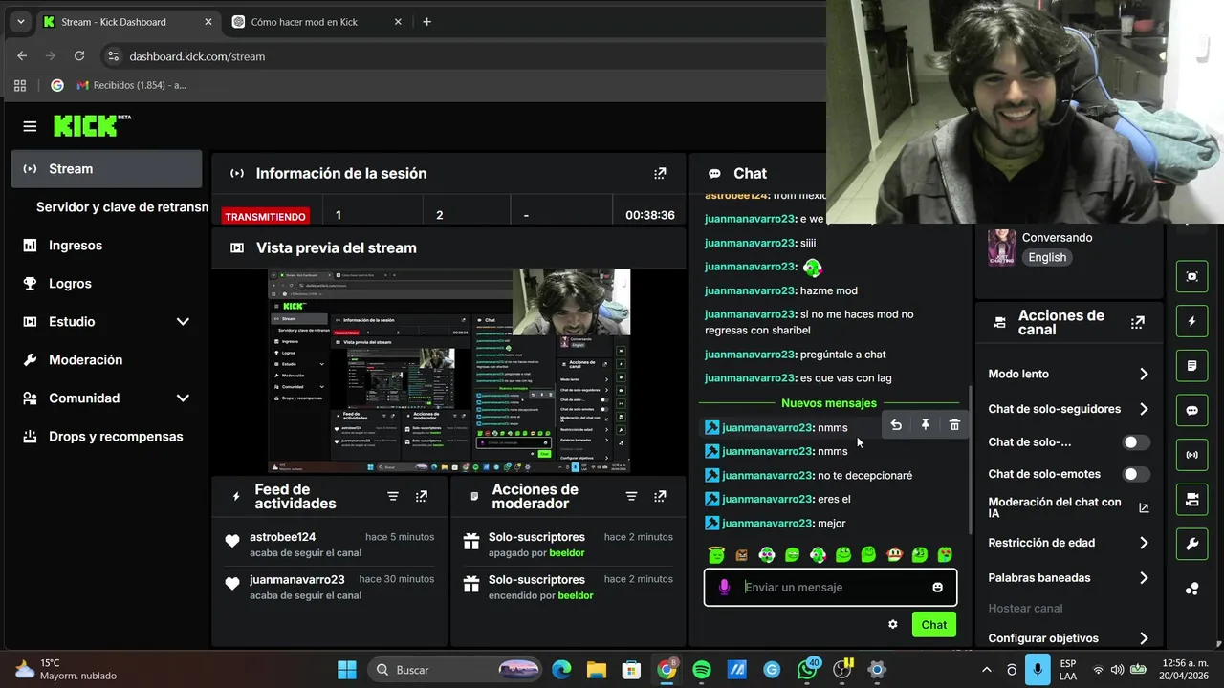Open the hamburger menu next to Kick logo
Screen dimensions: 1224x688
[30, 126]
